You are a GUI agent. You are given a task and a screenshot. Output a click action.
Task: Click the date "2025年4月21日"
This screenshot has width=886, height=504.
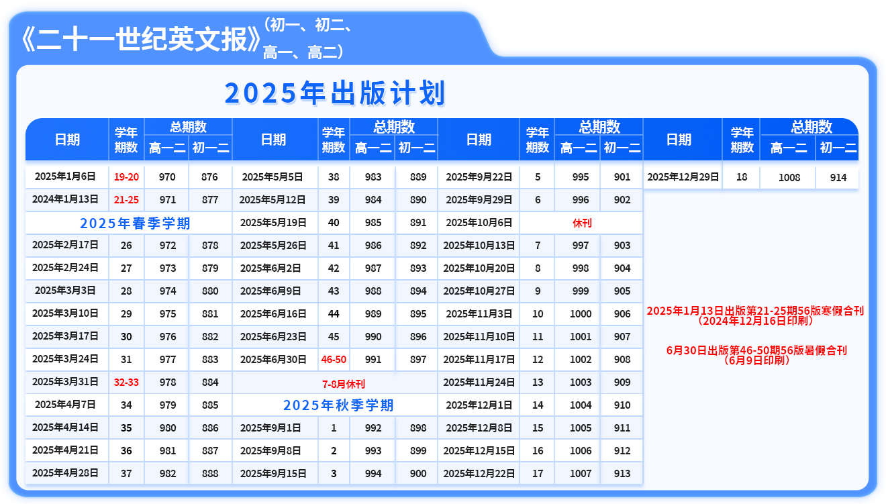(65, 450)
